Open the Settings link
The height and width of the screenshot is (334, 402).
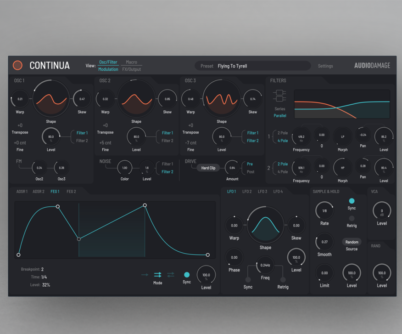325,66
